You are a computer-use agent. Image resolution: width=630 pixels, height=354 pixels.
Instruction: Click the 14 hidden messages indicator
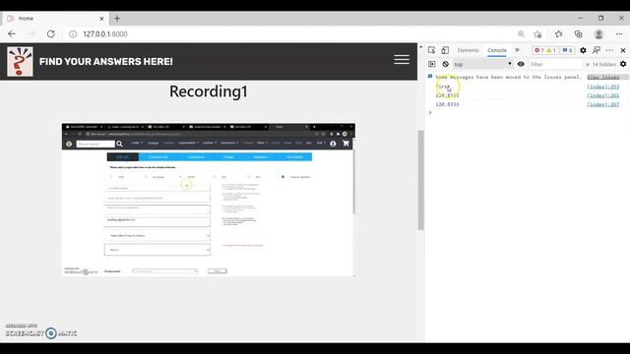tap(600, 64)
